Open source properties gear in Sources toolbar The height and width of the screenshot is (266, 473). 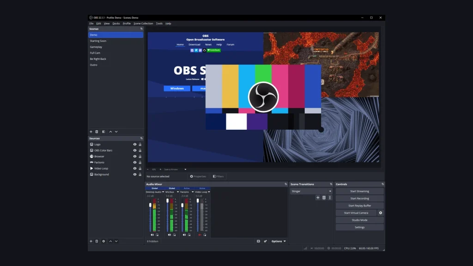point(103,241)
